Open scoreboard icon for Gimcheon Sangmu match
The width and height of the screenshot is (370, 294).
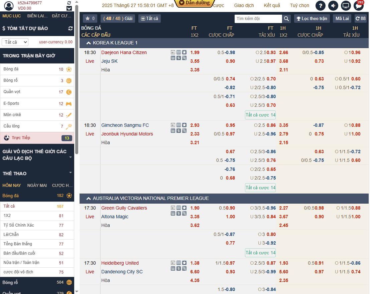point(178,125)
